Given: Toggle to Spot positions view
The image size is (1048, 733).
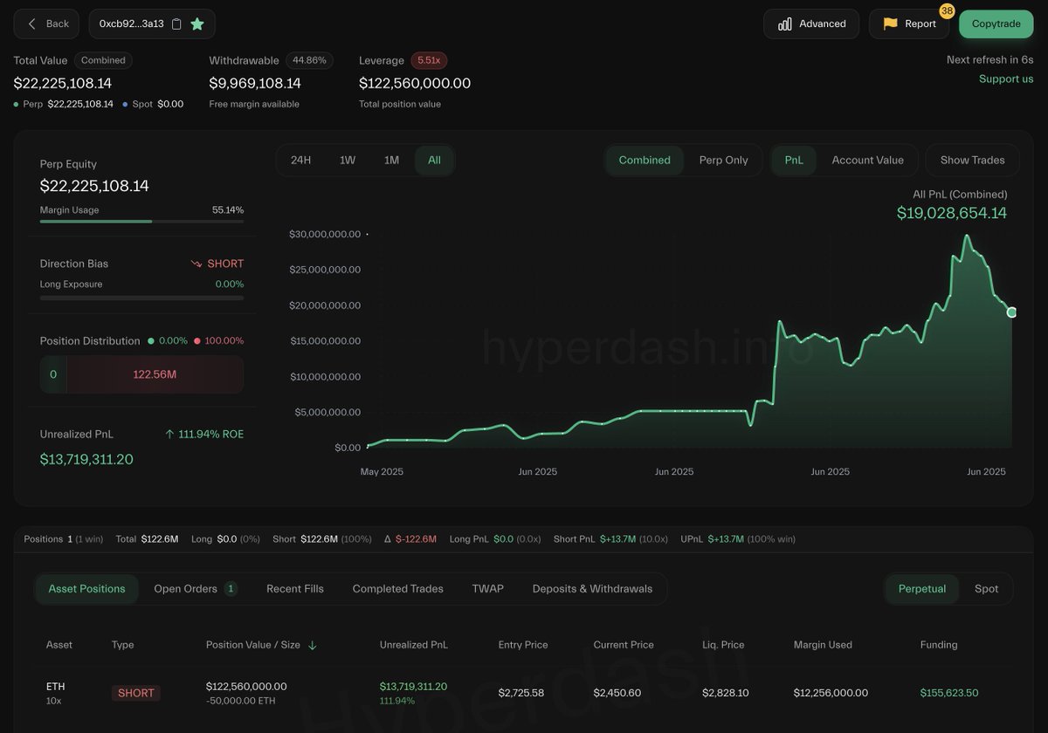Looking at the screenshot, I should click(x=986, y=589).
